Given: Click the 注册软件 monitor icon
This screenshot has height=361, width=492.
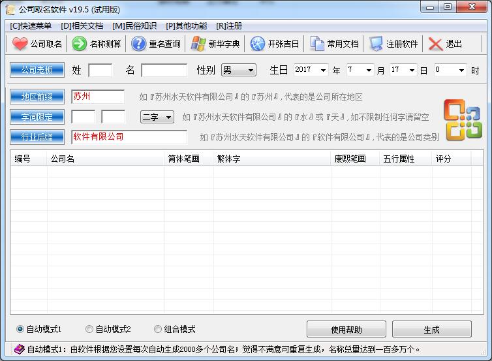Looking at the screenshot, I should click(376, 44).
